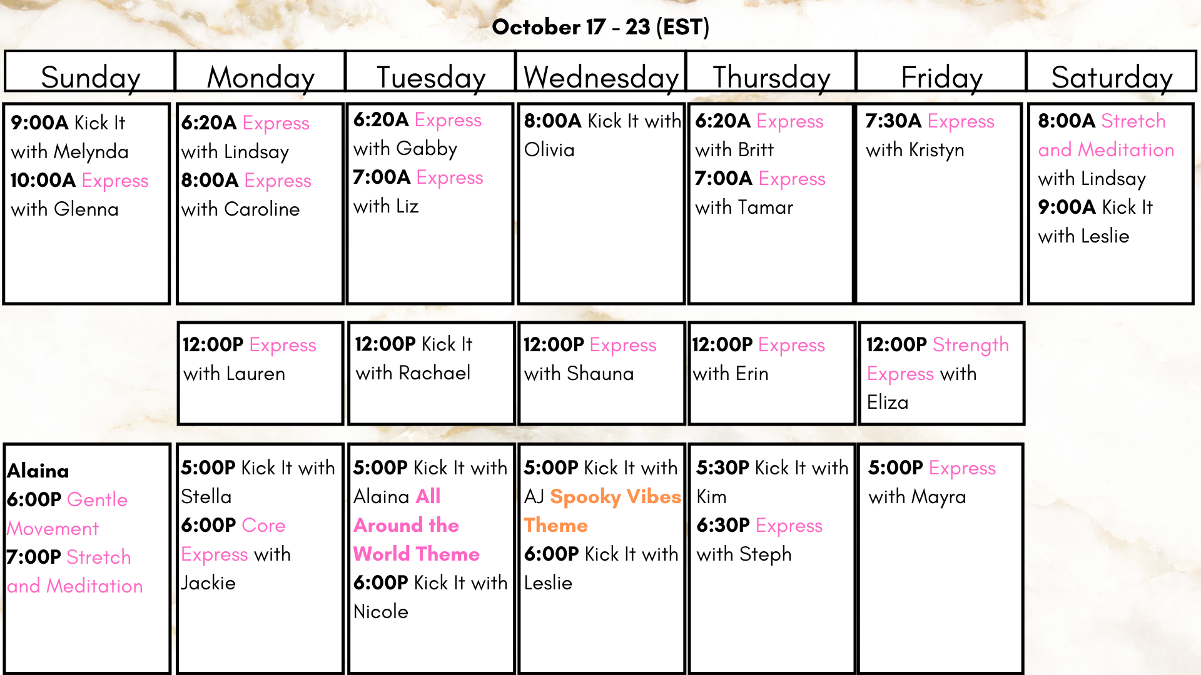
Task: Open Friday 7:30A Express with Kristyn
Action: point(930,135)
